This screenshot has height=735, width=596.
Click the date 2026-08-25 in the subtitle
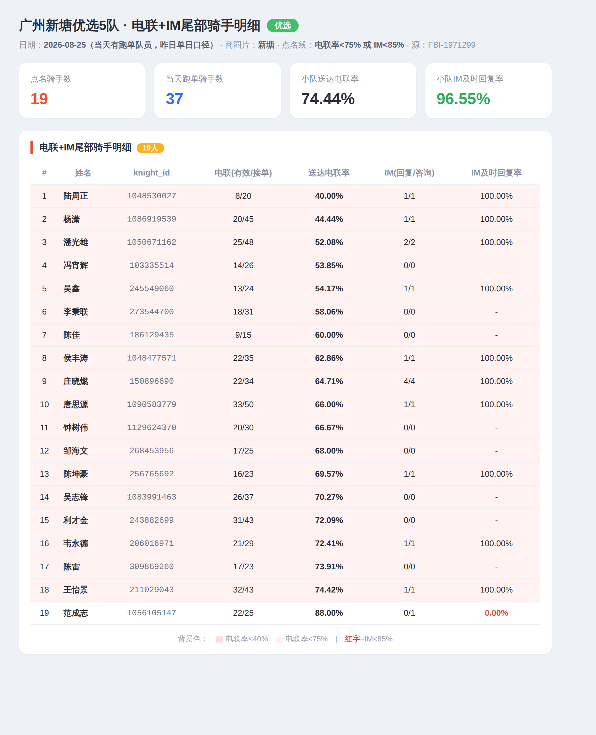click(65, 45)
